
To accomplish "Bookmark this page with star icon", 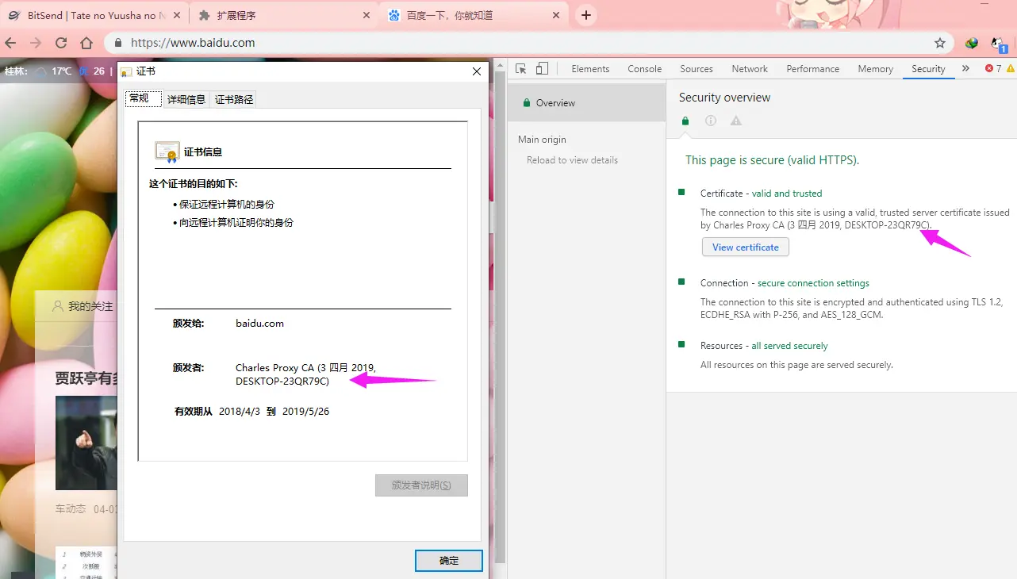I will 940,43.
